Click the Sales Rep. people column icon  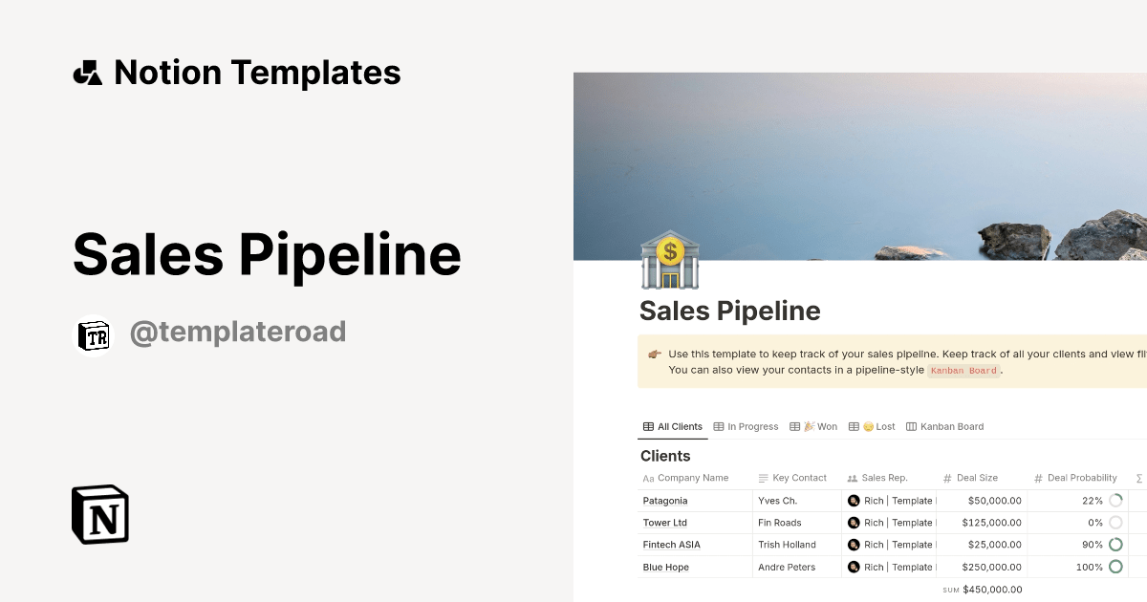click(853, 478)
